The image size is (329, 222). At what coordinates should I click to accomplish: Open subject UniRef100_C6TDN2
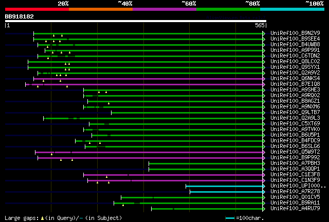click(295, 55)
